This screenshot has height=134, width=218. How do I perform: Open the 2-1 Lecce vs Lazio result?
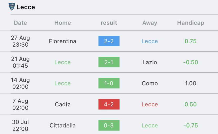(109, 62)
